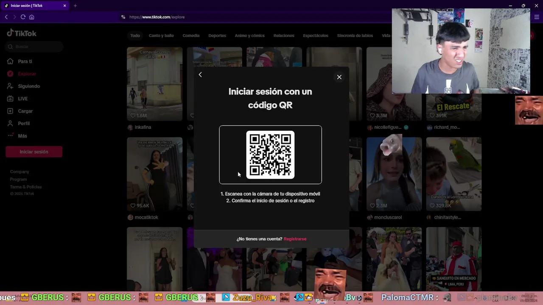Screen dimensions: 543x305
Task: Click the browser home icon
Action: (31, 17)
